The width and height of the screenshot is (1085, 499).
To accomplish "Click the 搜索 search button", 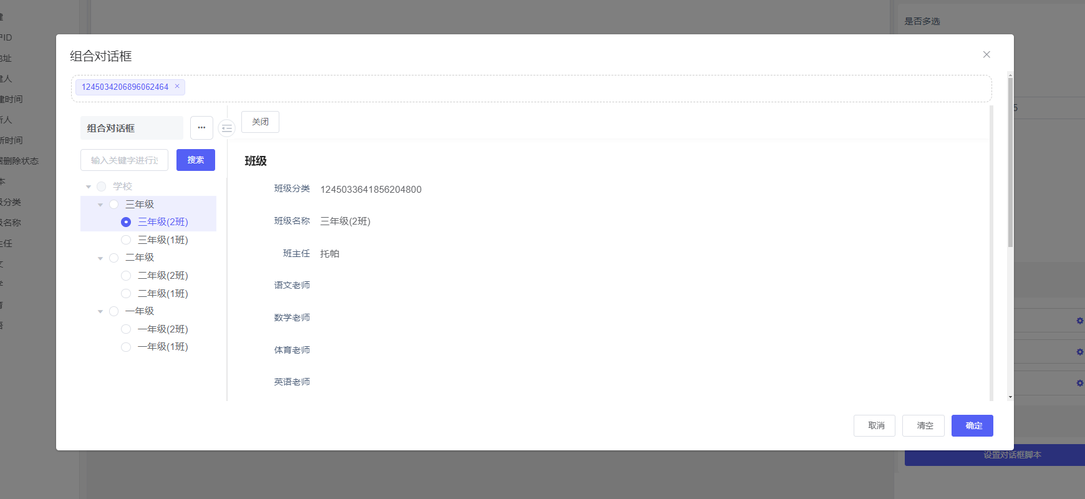I will [x=196, y=160].
